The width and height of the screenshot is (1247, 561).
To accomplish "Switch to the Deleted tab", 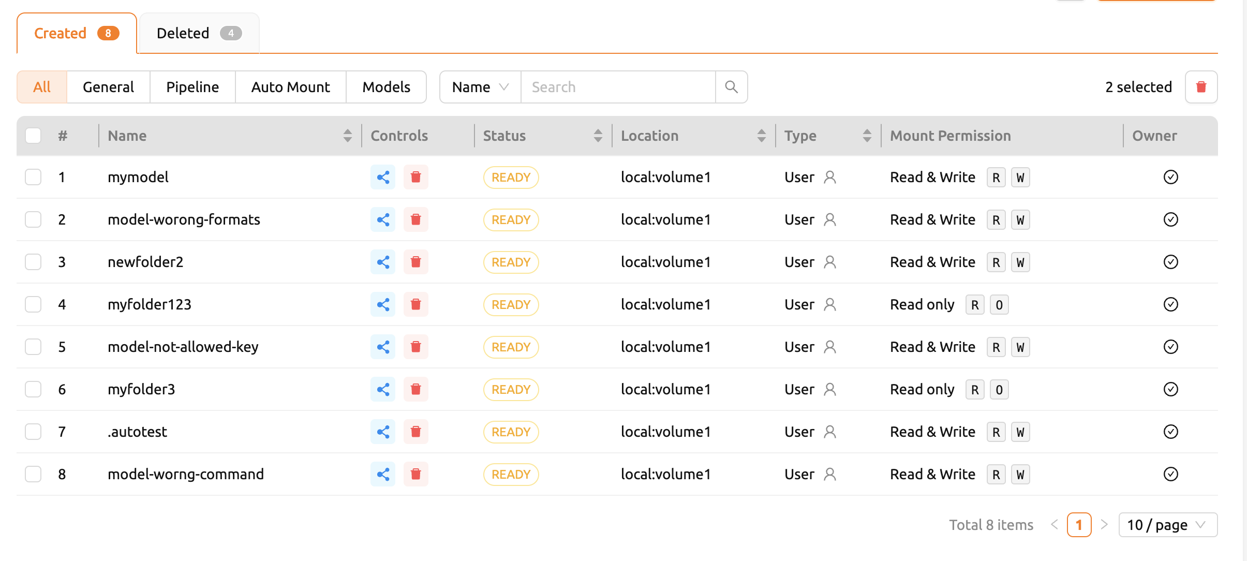I will pos(199,33).
